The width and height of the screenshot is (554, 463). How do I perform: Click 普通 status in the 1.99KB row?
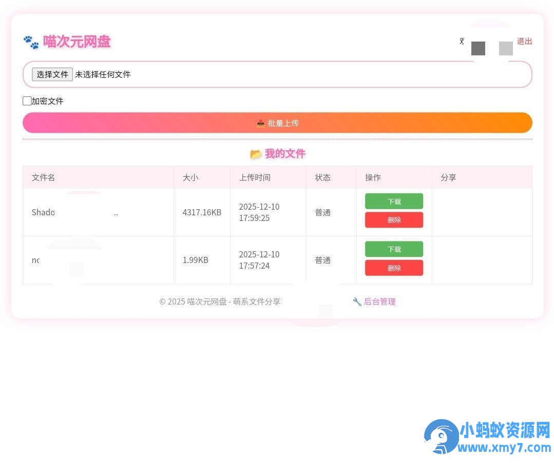point(322,260)
